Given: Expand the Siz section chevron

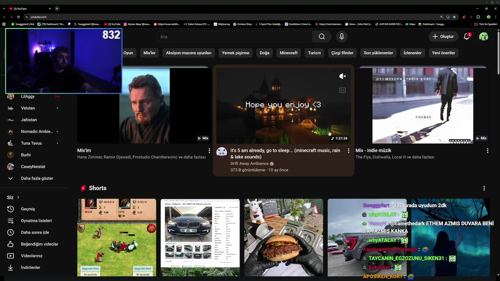Looking at the screenshot, I should (x=18, y=197).
